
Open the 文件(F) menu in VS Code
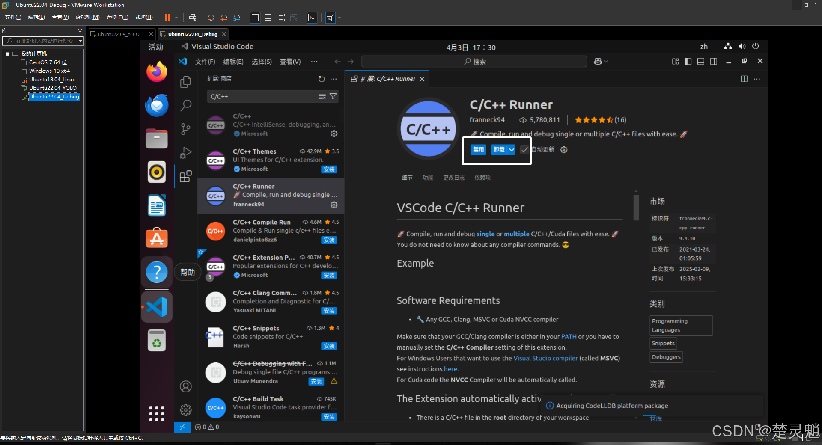click(x=205, y=62)
